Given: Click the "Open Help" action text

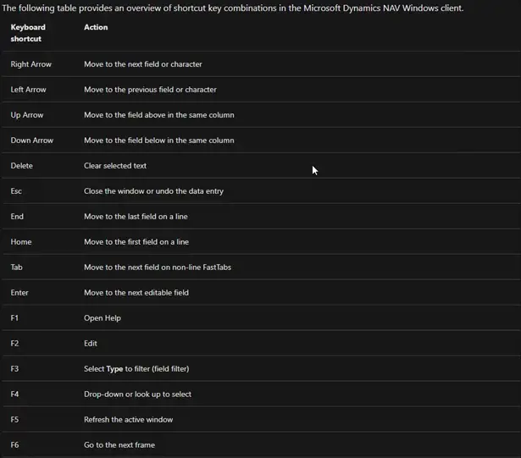Looking at the screenshot, I should coord(103,318).
